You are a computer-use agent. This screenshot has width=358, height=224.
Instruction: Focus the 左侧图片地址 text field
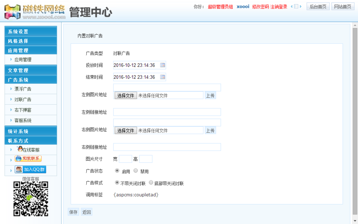click(167, 87)
